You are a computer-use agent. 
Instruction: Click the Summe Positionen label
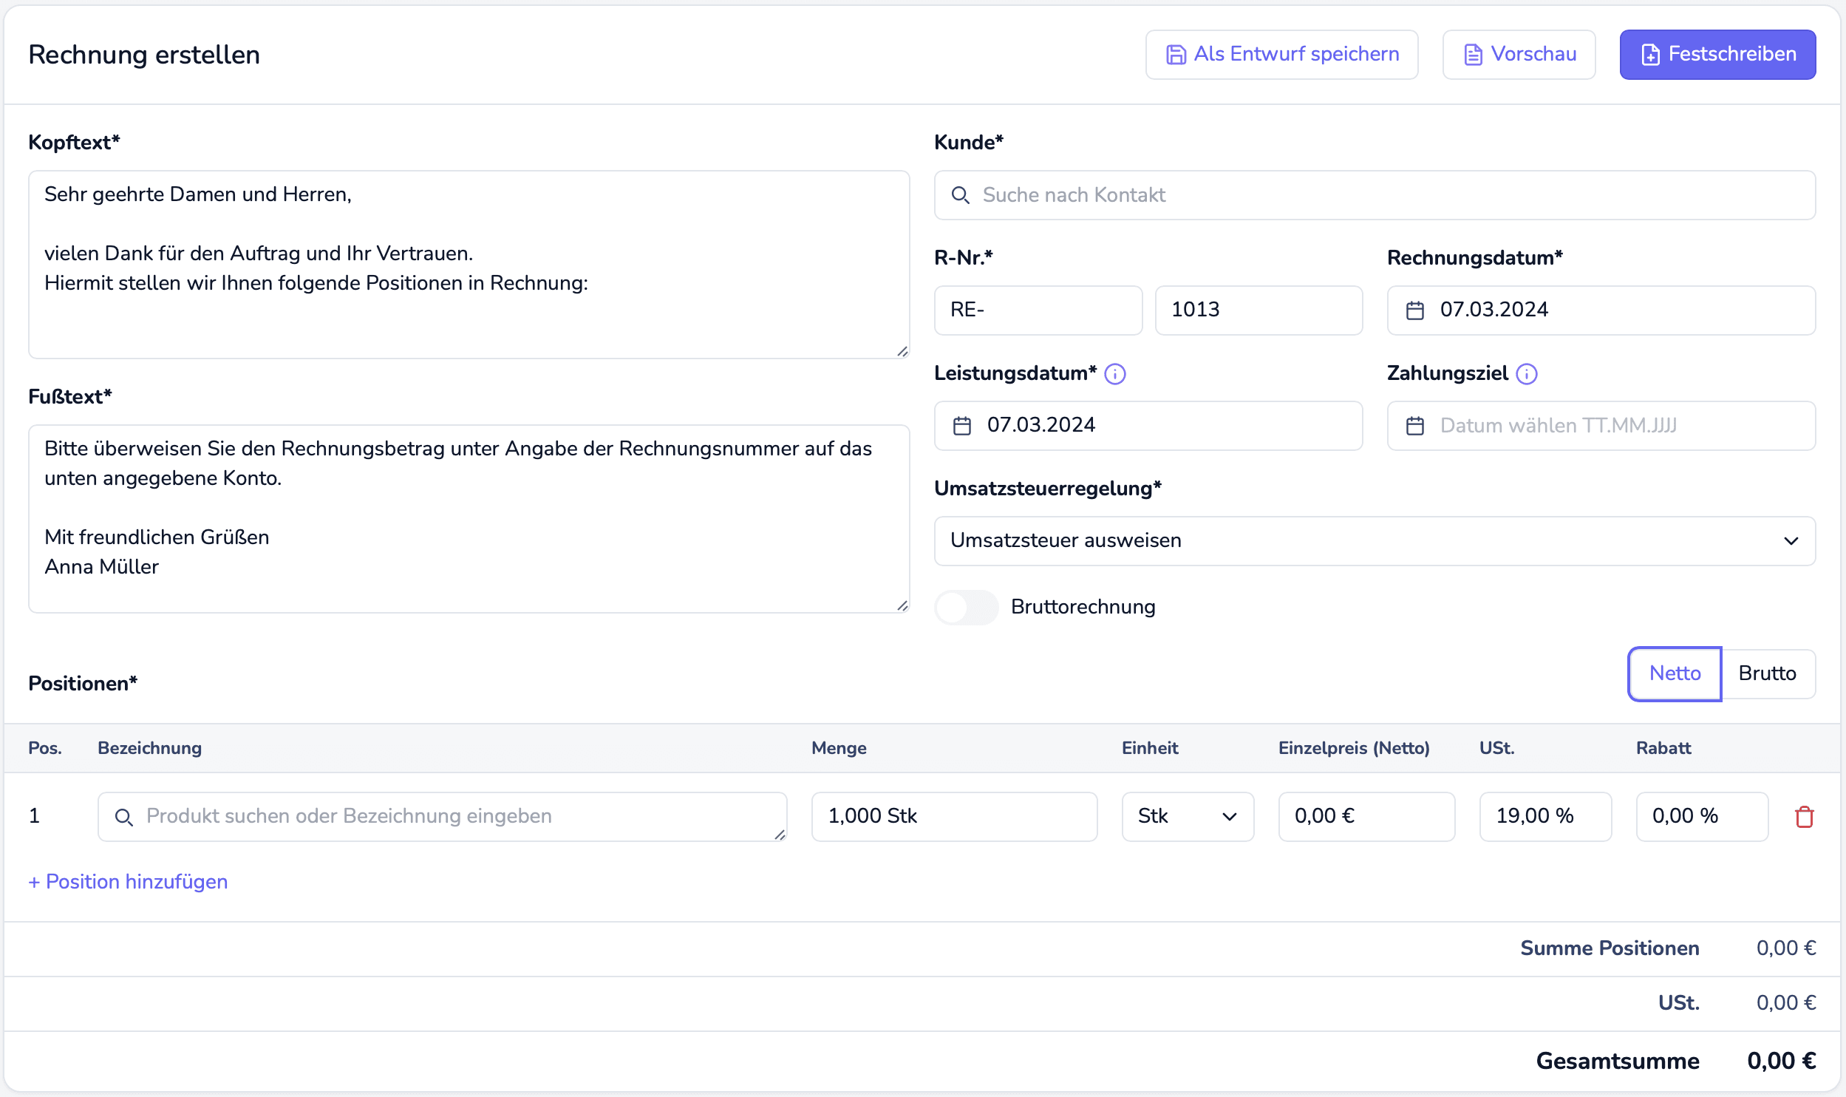(x=1610, y=948)
